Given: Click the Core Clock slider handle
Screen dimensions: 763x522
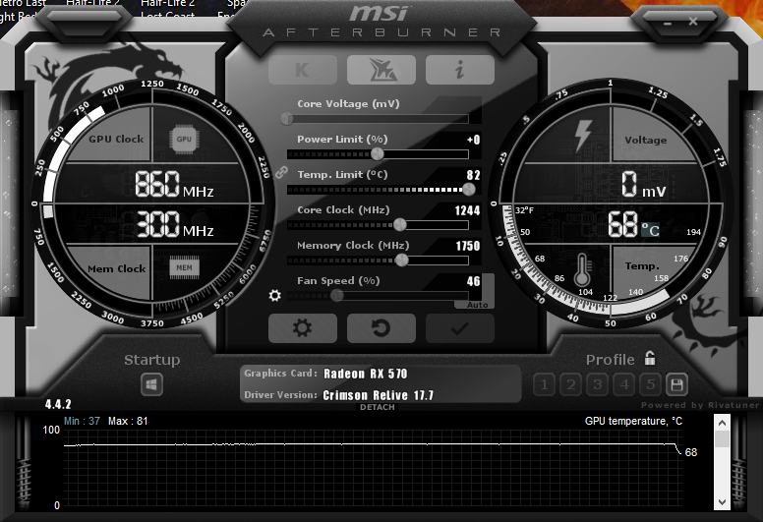Looking at the screenshot, I should (x=400, y=225).
